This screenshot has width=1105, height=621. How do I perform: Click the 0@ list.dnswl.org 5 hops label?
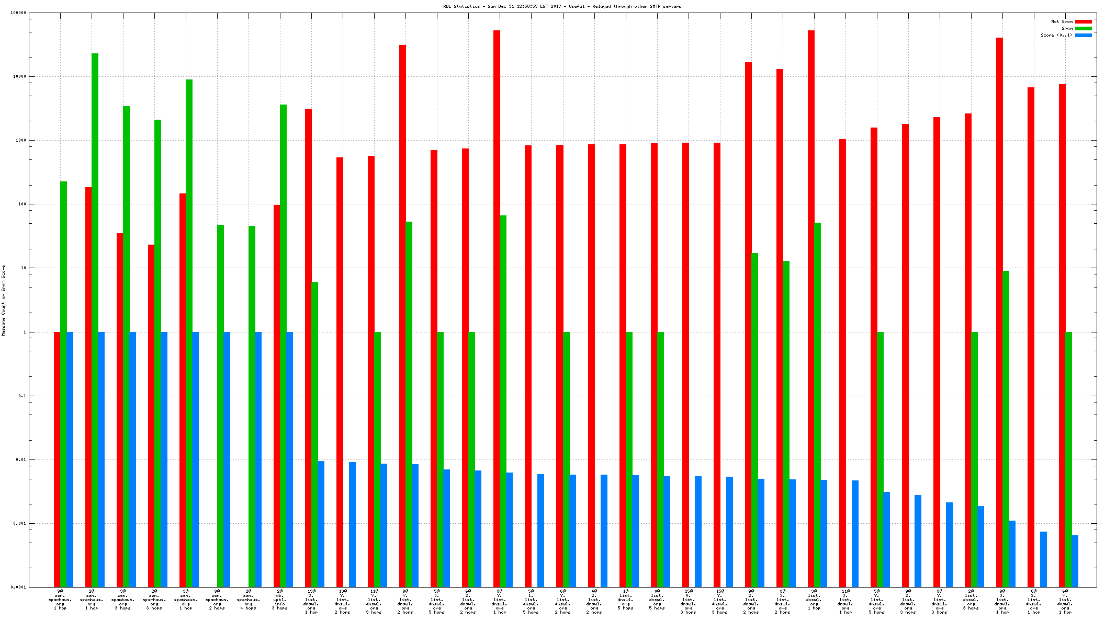tap(657, 600)
